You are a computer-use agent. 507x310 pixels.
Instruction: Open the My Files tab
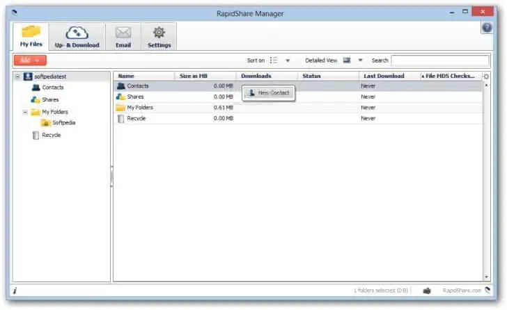coord(31,36)
